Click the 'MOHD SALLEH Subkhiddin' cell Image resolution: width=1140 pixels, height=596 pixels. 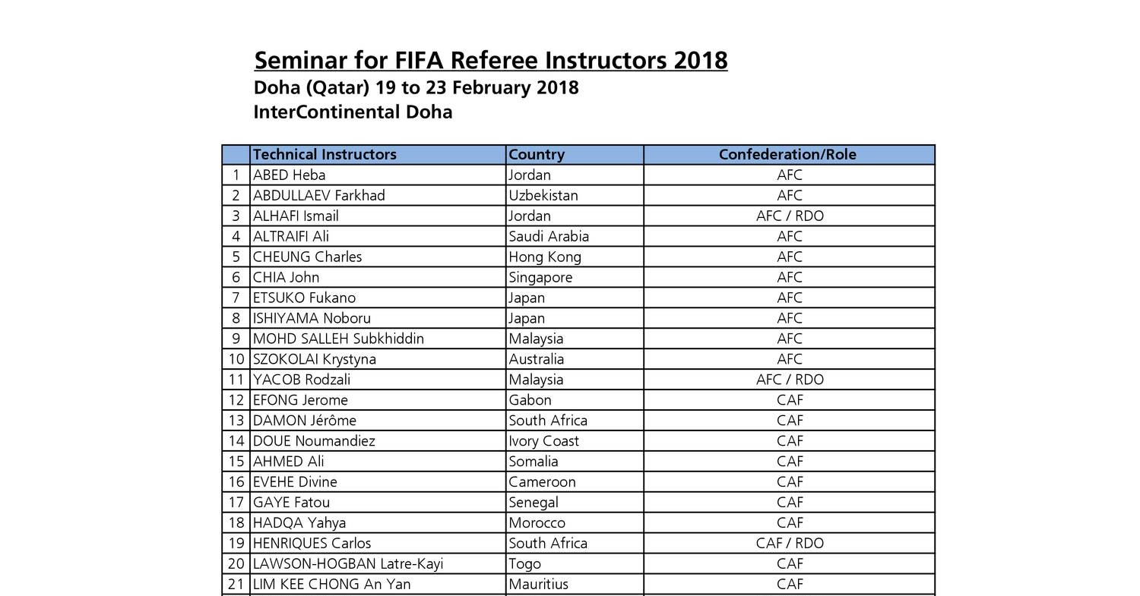click(x=338, y=339)
